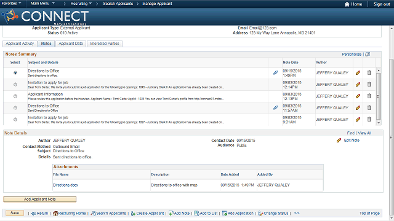The width and height of the screenshot is (394, 221).
Task: Select radio for 12:14PM Invitation to apply
Action: point(15,85)
